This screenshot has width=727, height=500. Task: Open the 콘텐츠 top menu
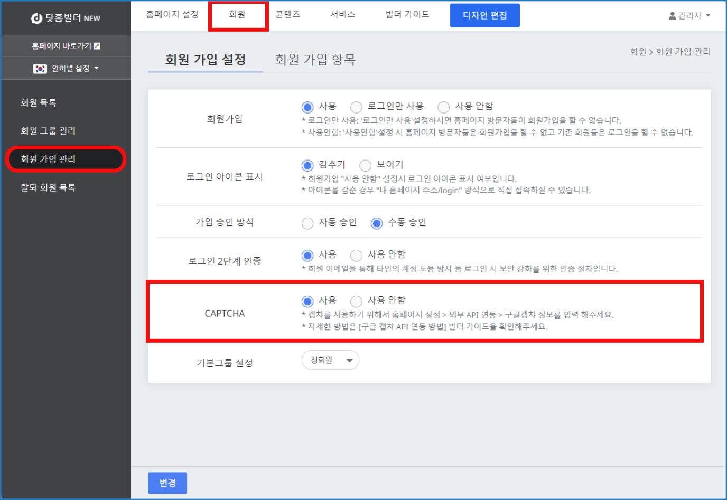(287, 15)
